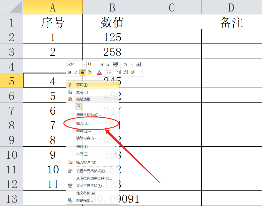
Task: Click cell containing 数值
Action: point(112,22)
